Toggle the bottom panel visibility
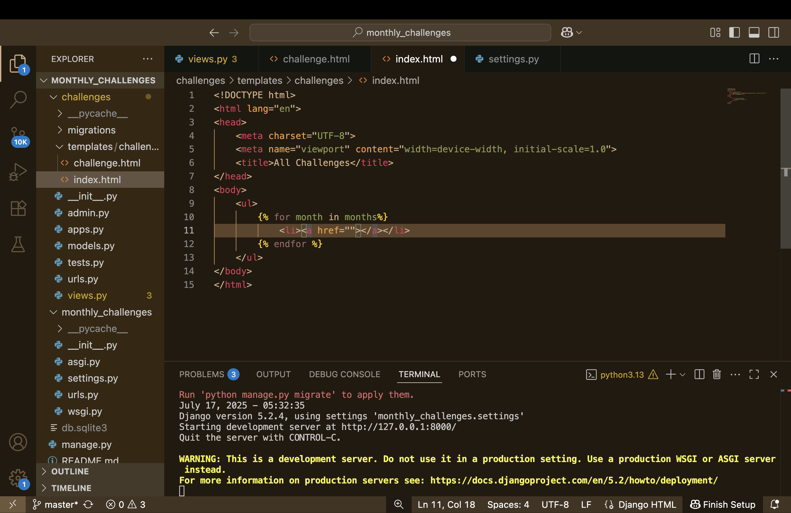Viewport: 791px width, 513px height. [x=754, y=32]
